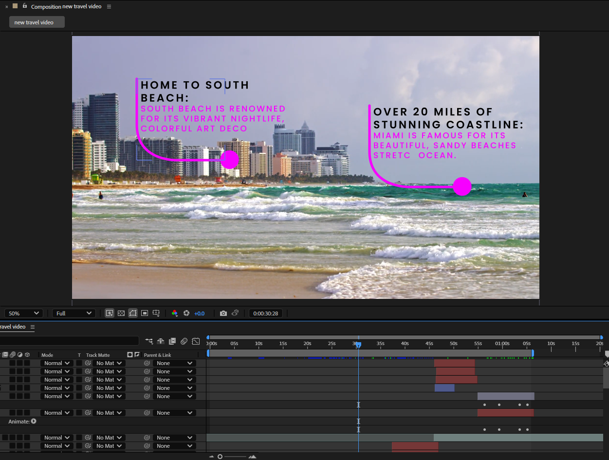The height and width of the screenshot is (460, 609).
Task: Open the timeline Graph Editor
Action: [196, 341]
